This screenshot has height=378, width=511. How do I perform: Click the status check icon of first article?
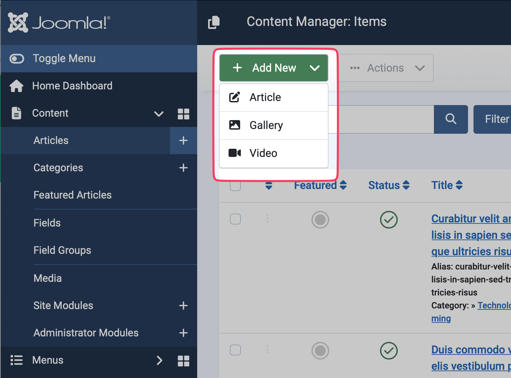coord(389,220)
